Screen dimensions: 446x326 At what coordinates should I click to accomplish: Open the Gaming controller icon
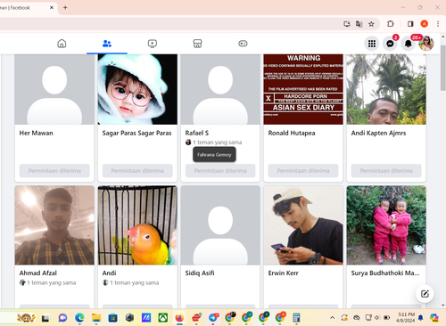pos(243,44)
